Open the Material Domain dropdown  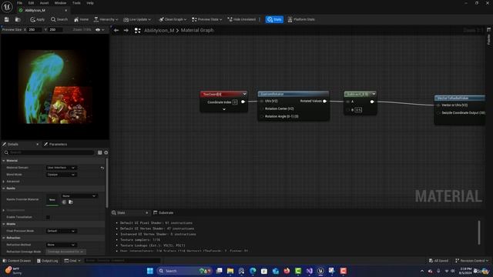point(61,168)
